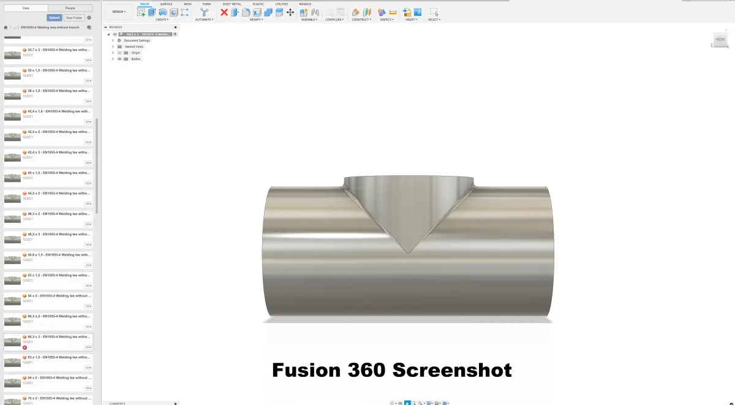Viewport: 735px width, 405px height.
Task: Click the New Component icon
Action: [x=304, y=12]
